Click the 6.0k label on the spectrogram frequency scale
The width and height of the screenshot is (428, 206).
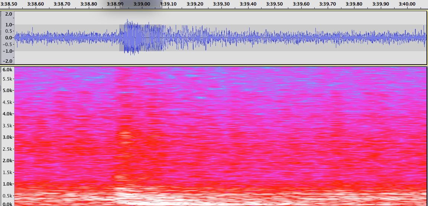(x=7, y=70)
